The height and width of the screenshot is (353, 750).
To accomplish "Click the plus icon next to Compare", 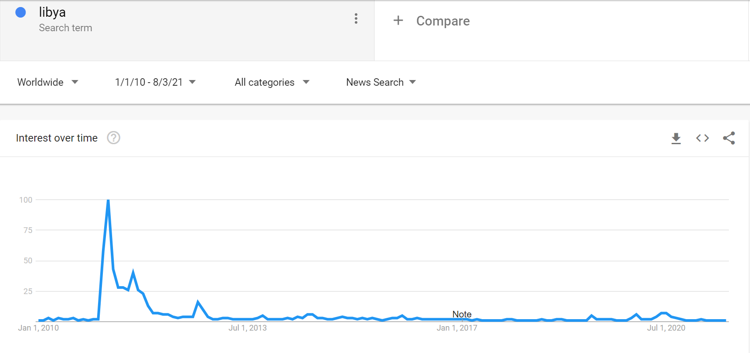I will tap(398, 21).
